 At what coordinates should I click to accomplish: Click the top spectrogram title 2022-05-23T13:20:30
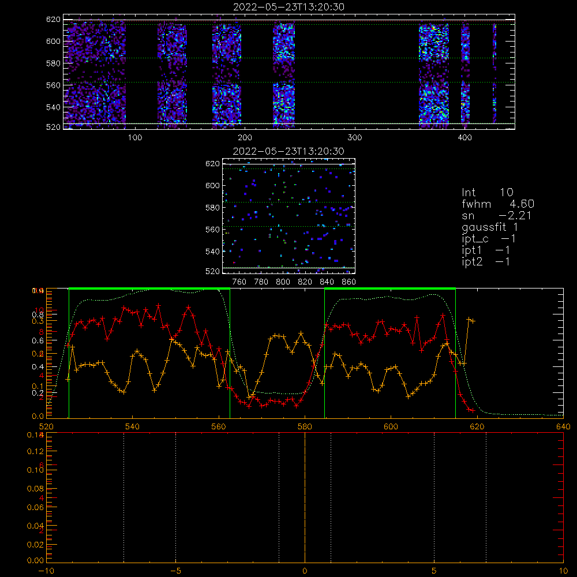coord(288,7)
